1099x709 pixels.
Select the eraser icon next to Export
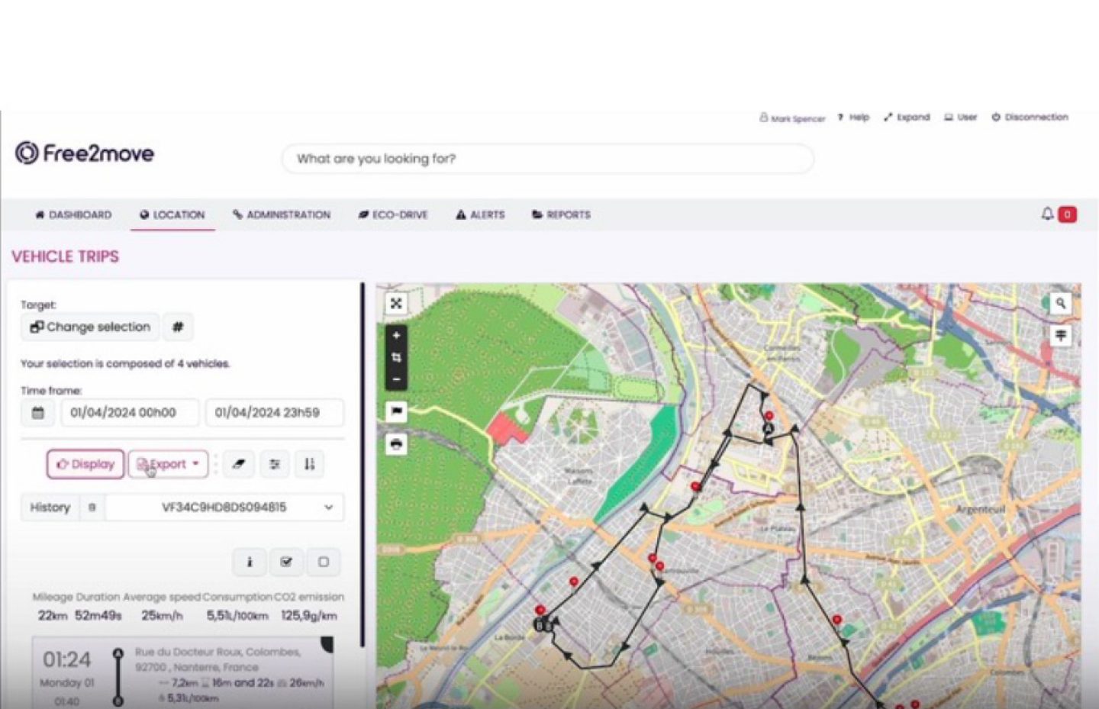click(x=238, y=463)
